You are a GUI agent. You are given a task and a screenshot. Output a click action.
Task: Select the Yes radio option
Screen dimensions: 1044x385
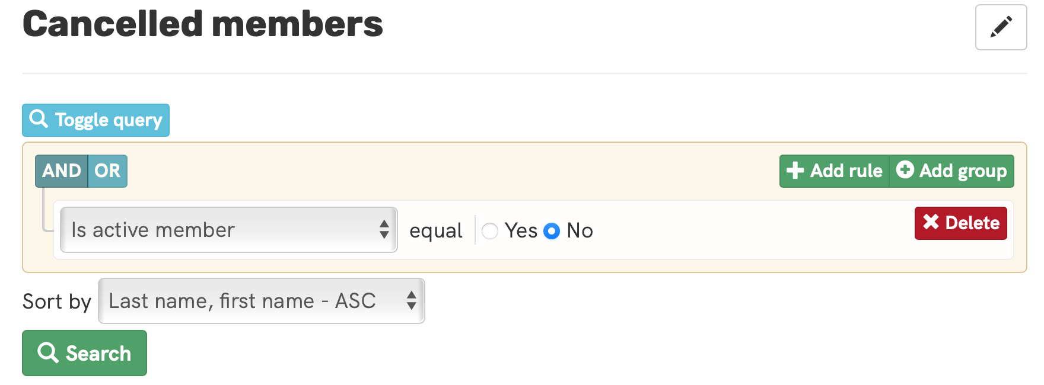(490, 231)
